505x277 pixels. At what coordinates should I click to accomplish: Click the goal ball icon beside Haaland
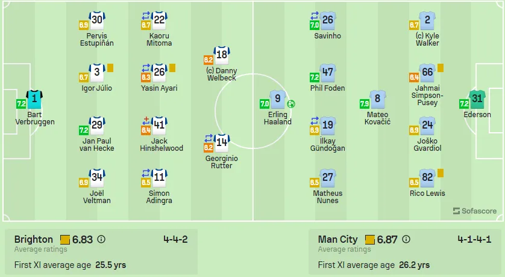[291, 104]
